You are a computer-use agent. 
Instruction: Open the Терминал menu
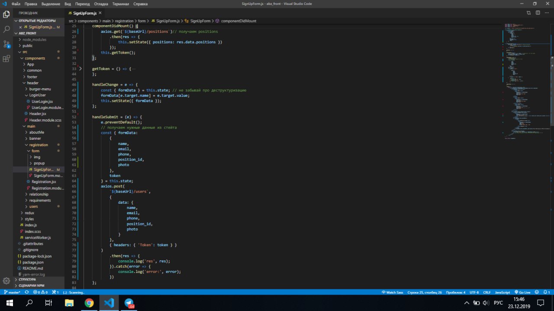pyautogui.click(x=121, y=3)
